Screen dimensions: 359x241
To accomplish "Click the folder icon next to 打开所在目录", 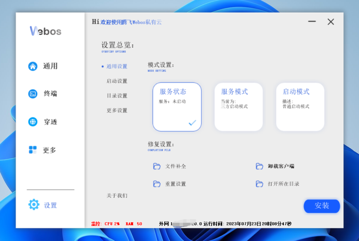I will point(259,184).
